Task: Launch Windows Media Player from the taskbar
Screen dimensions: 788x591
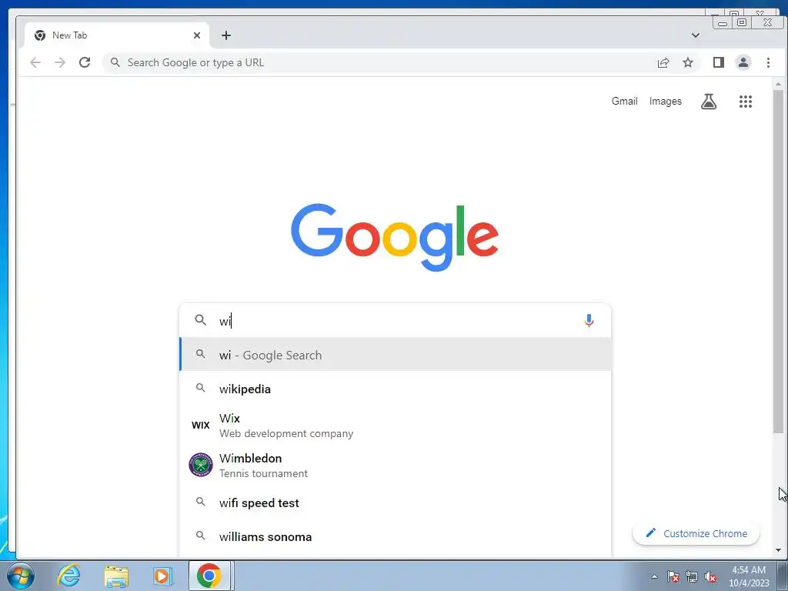Action: click(162, 576)
